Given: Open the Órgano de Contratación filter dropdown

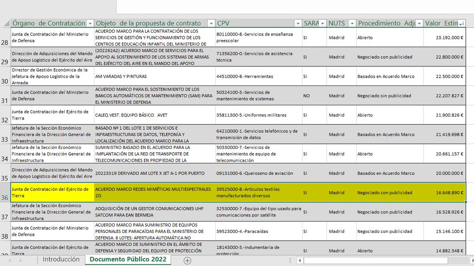Looking at the screenshot, I should click(x=90, y=24).
